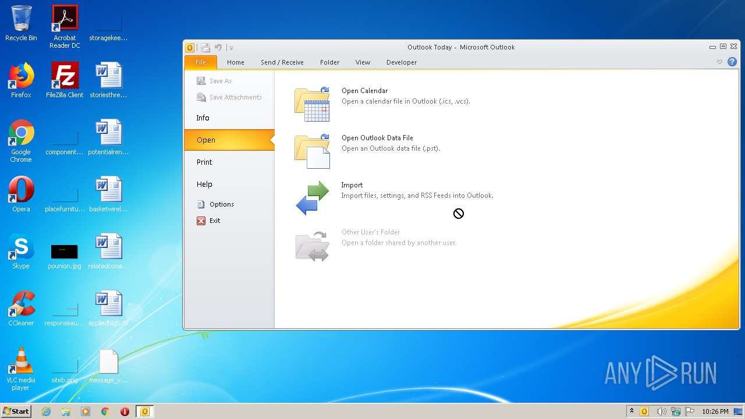Click the Undo icon in Quick Access Toolbar

click(x=218, y=48)
